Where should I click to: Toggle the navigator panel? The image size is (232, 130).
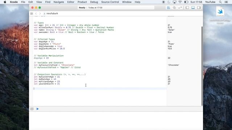tap(187, 8)
